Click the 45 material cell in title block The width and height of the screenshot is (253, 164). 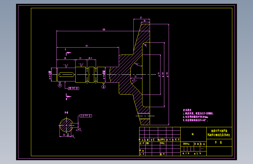pyautogui.click(x=193, y=134)
